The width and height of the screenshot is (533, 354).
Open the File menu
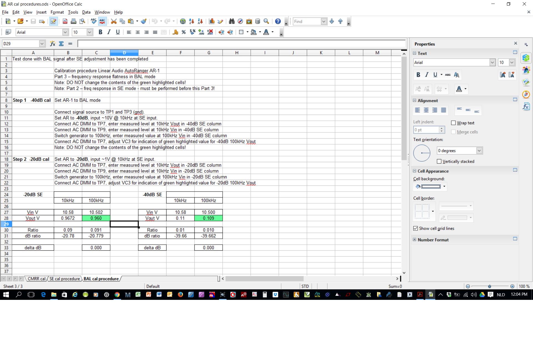tap(5, 12)
